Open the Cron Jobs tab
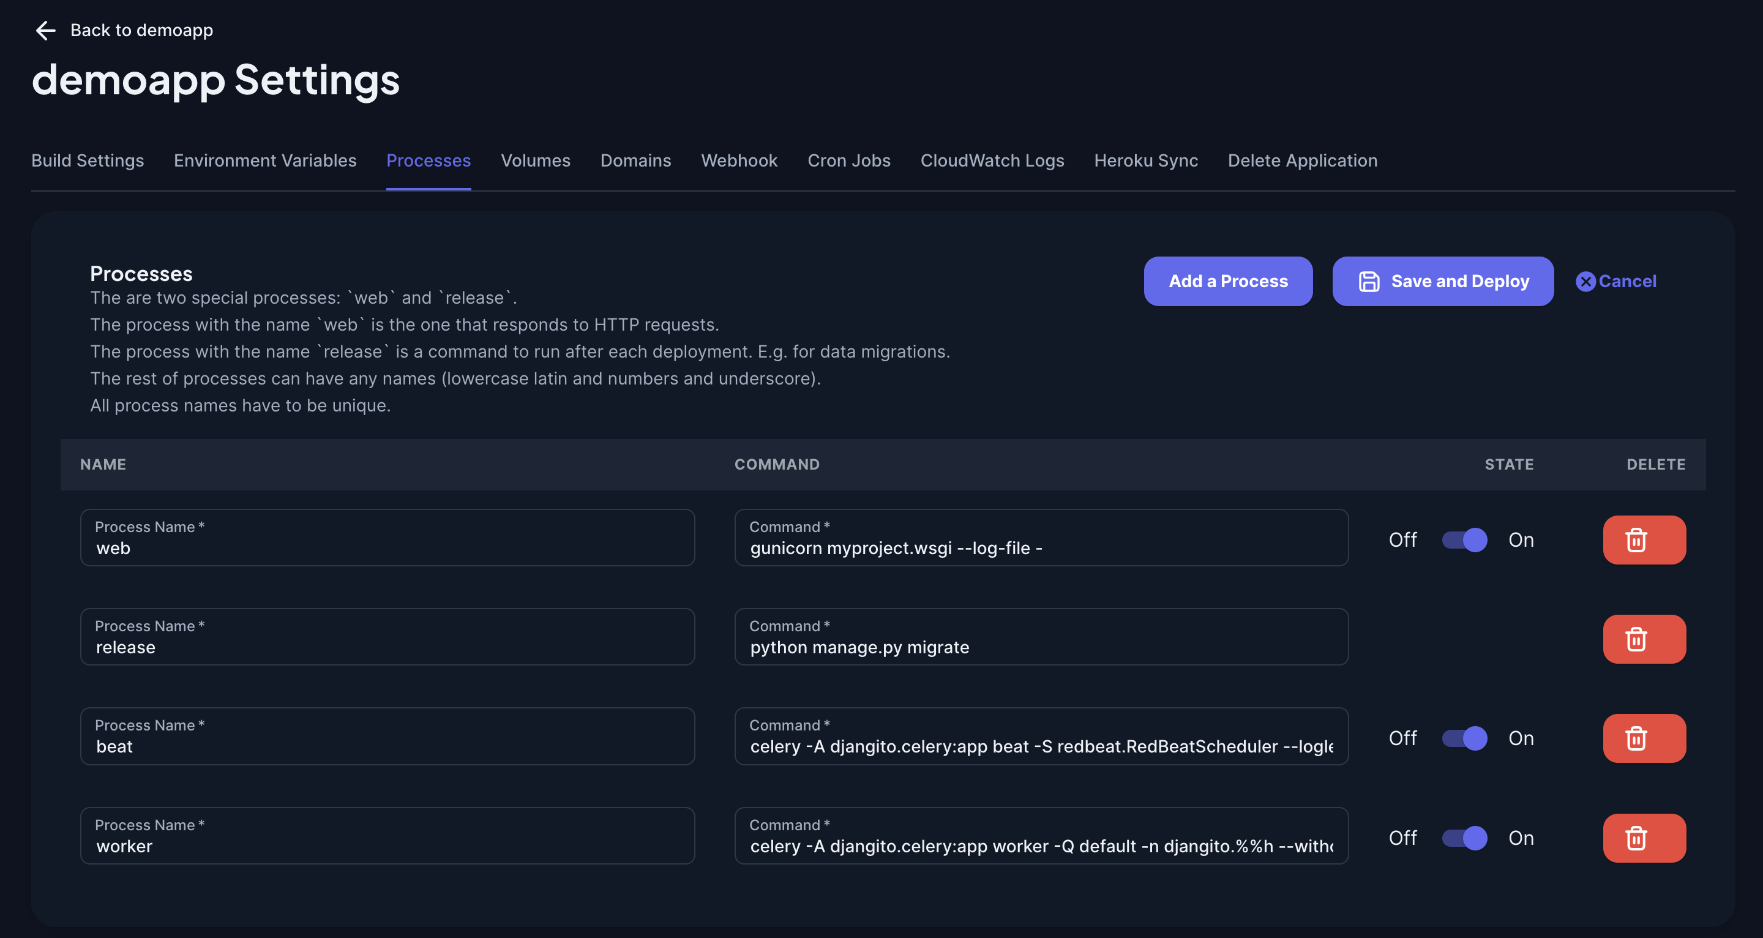The image size is (1763, 938). 848,160
